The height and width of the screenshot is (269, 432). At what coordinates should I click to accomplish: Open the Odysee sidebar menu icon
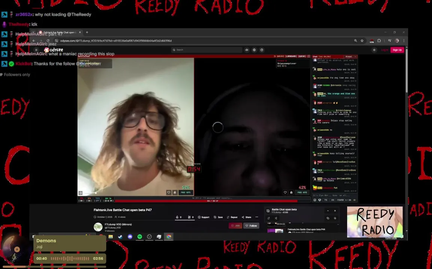(x=36, y=50)
